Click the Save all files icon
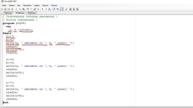The width and height of the screenshot is (193, 108). [12, 9]
